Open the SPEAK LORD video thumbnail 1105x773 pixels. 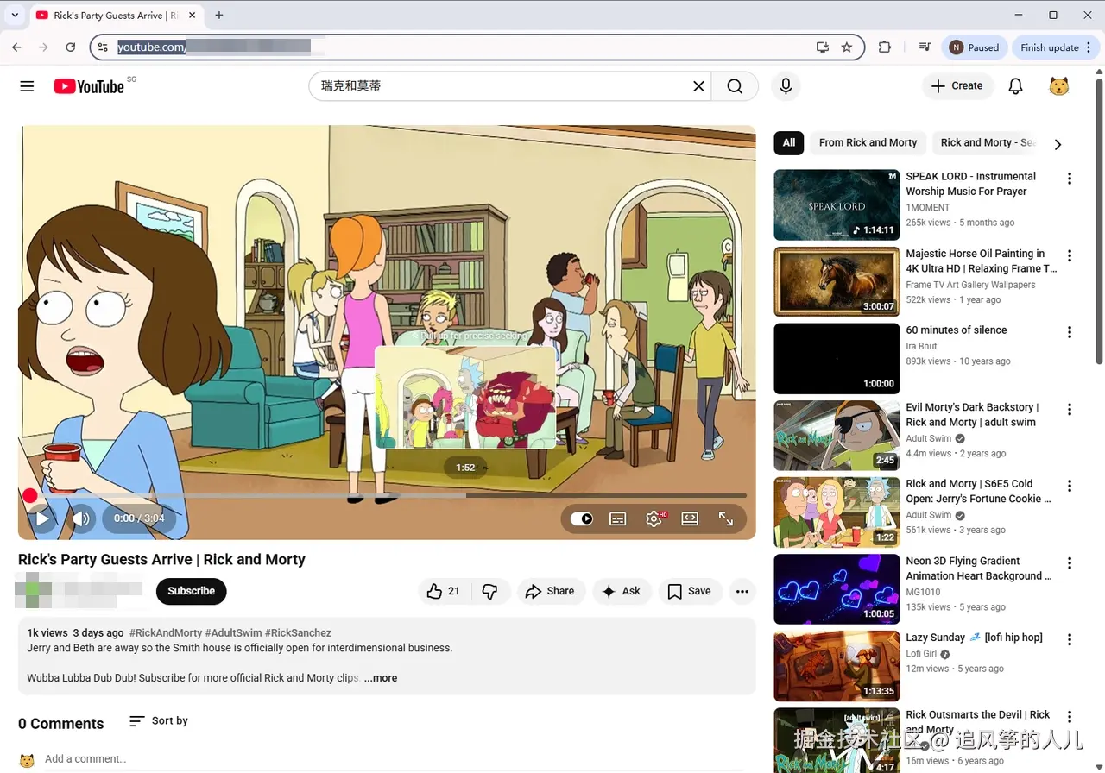pyautogui.click(x=837, y=204)
